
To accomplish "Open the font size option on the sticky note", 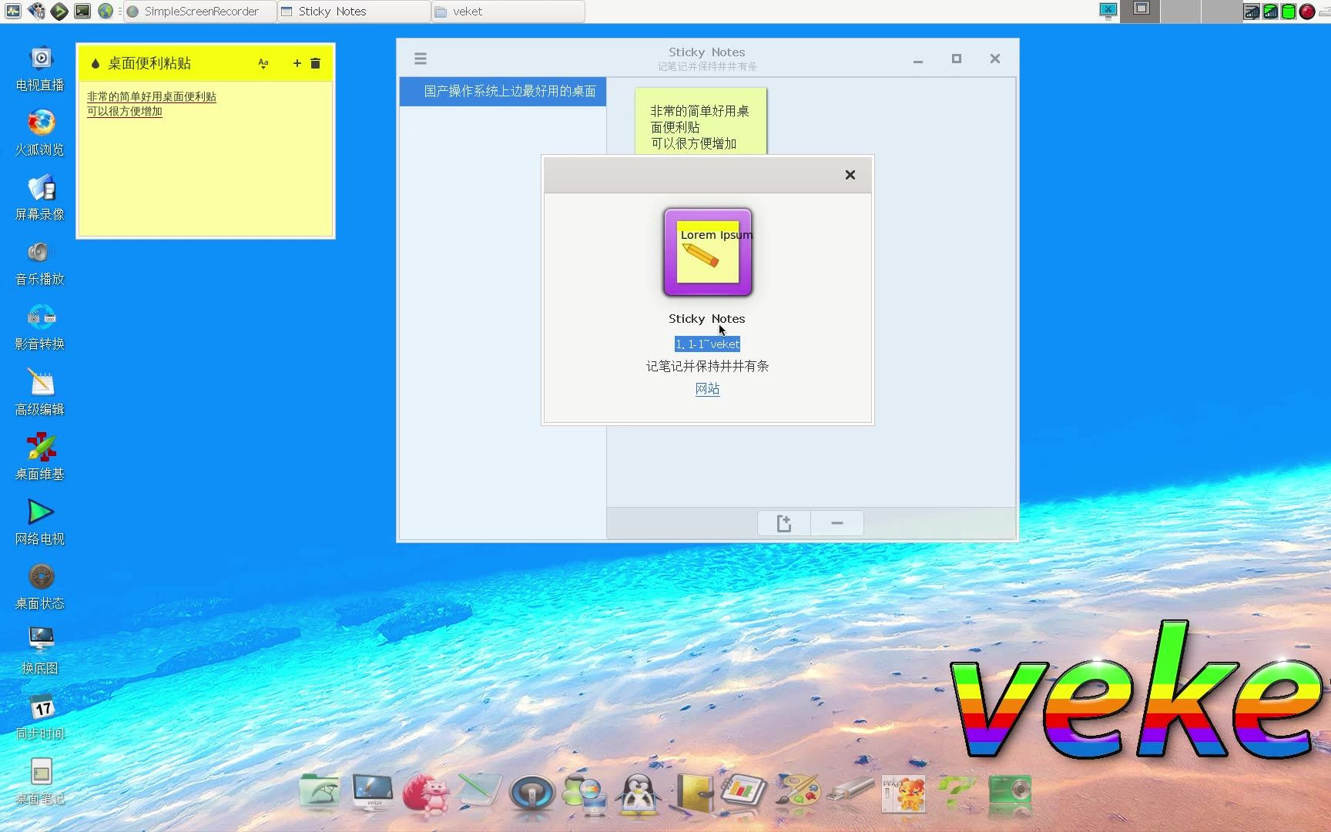I will tap(263, 64).
